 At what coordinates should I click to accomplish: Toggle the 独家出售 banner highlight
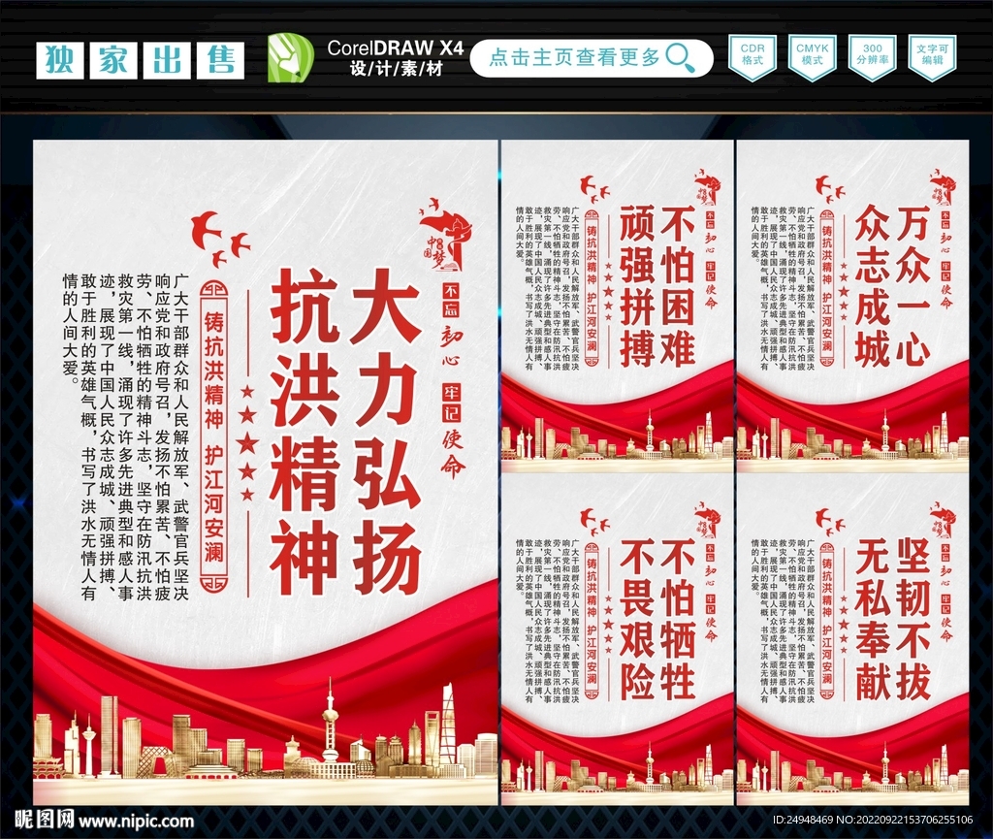point(139,58)
